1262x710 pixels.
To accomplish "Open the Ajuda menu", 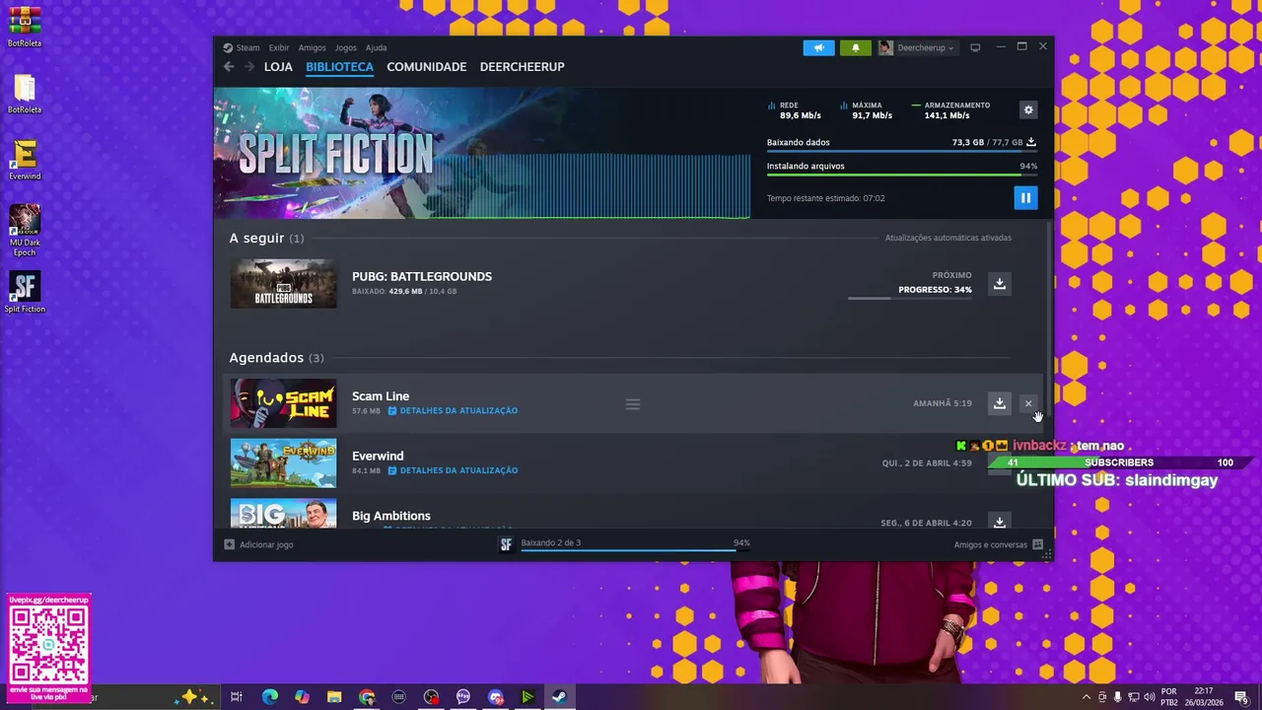I will coord(376,47).
